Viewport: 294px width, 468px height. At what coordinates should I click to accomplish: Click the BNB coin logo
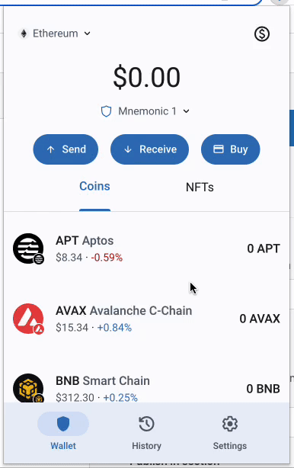point(28,388)
